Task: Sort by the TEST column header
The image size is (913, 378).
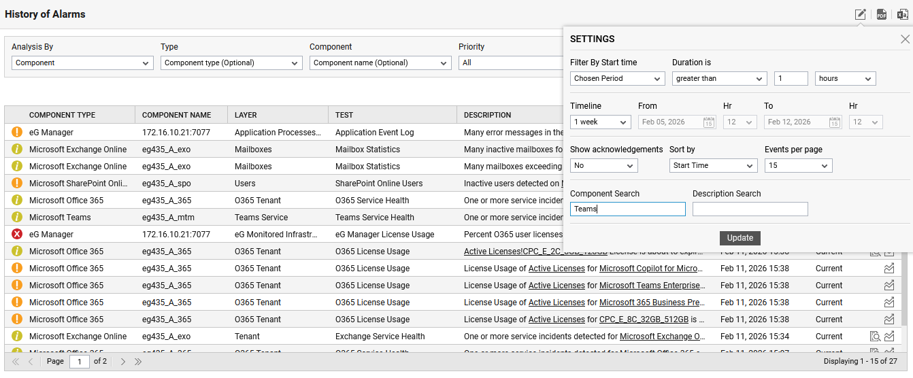Action: click(x=344, y=115)
